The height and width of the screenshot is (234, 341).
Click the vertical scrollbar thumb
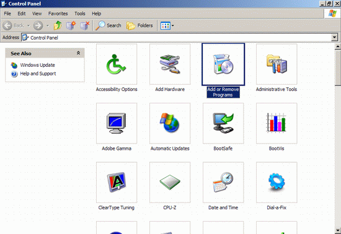[x=338, y=68]
